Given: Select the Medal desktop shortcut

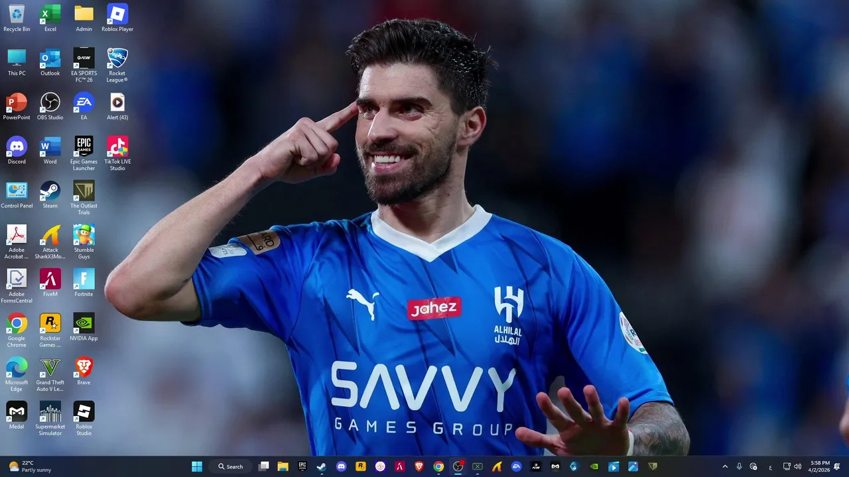Looking at the screenshot, I should (17, 415).
